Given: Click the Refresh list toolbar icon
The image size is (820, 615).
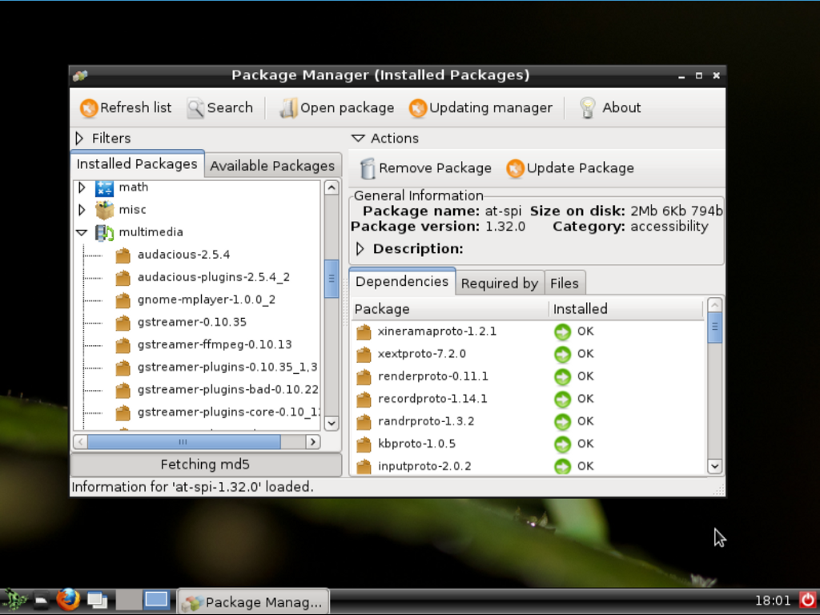Looking at the screenshot, I should click(x=89, y=108).
